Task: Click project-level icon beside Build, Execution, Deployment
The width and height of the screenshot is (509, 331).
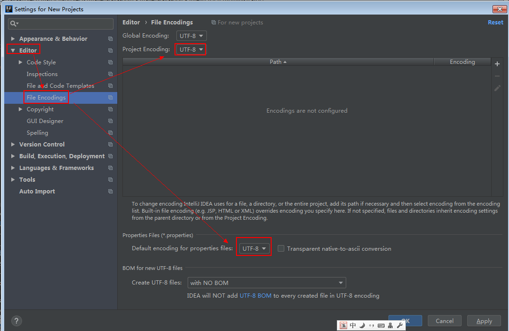Action: click(110, 156)
